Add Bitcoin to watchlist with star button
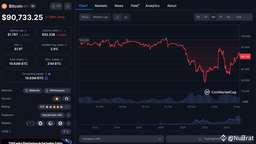The height and width of the screenshot is (144, 256). pos(56,6)
